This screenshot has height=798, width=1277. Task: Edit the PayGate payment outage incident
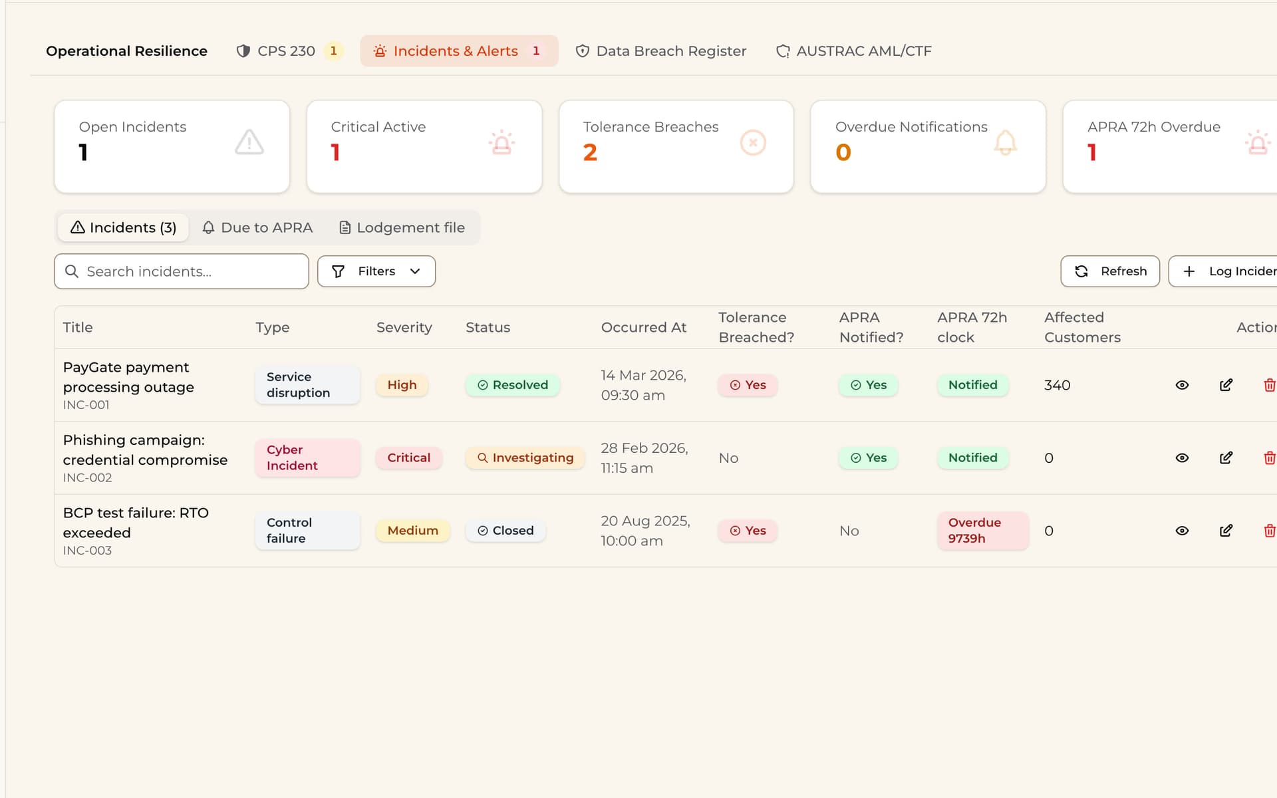[x=1226, y=385]
